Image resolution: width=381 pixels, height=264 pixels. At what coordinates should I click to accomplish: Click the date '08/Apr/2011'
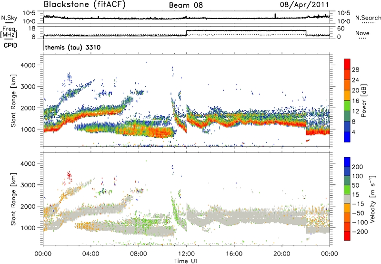[x=304, y=5]
